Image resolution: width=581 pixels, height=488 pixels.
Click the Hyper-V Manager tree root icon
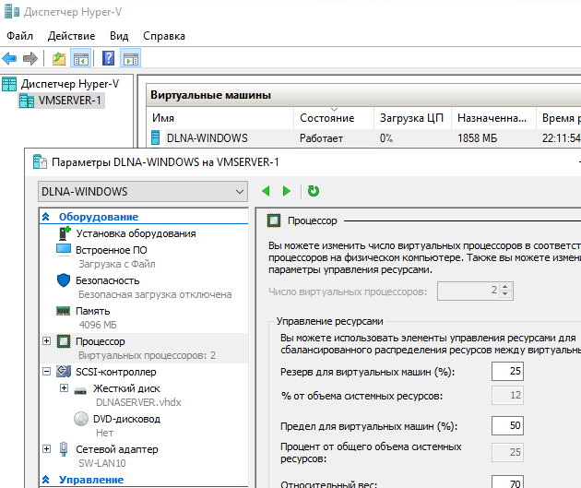point(9,84)
